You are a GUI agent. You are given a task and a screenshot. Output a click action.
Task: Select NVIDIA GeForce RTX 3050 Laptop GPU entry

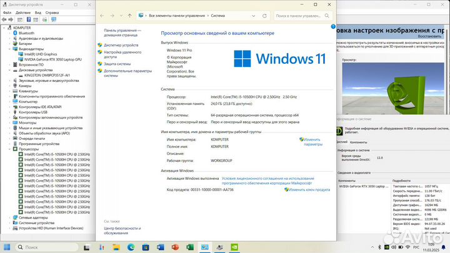click(52, 59)
